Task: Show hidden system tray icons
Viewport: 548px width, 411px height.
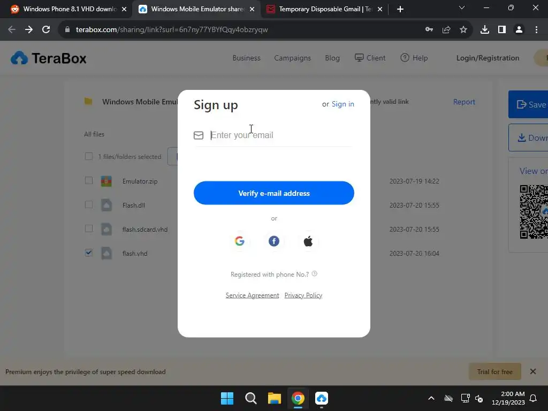Action: [431, 398]
